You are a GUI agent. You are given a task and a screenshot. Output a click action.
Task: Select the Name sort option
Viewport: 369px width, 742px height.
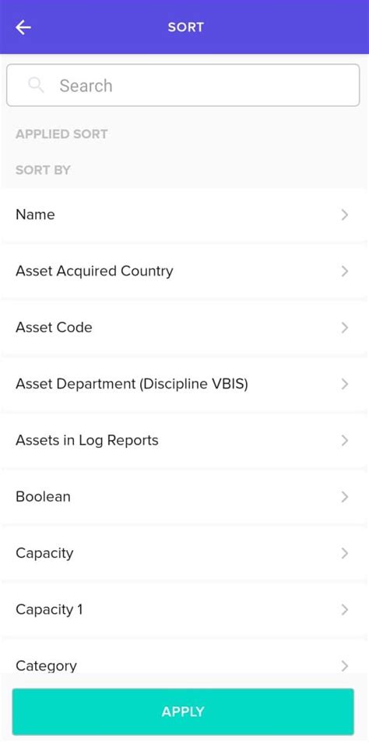[35, 215]
